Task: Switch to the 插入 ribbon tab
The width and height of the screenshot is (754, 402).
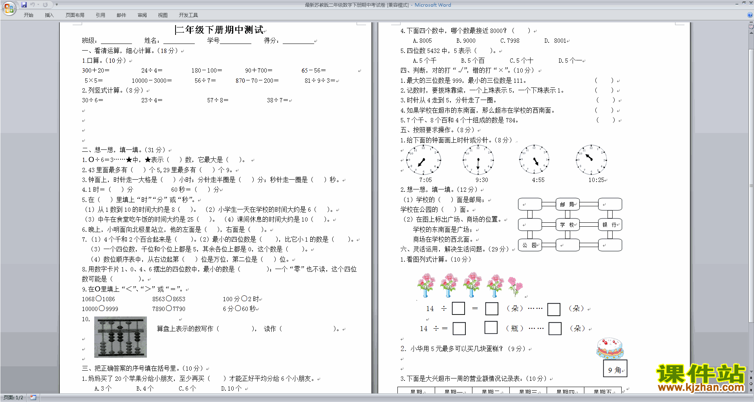Action: (x=49, y=15)
